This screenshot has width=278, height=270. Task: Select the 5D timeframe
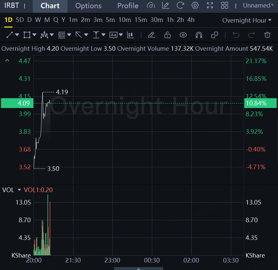pos(20,20)
